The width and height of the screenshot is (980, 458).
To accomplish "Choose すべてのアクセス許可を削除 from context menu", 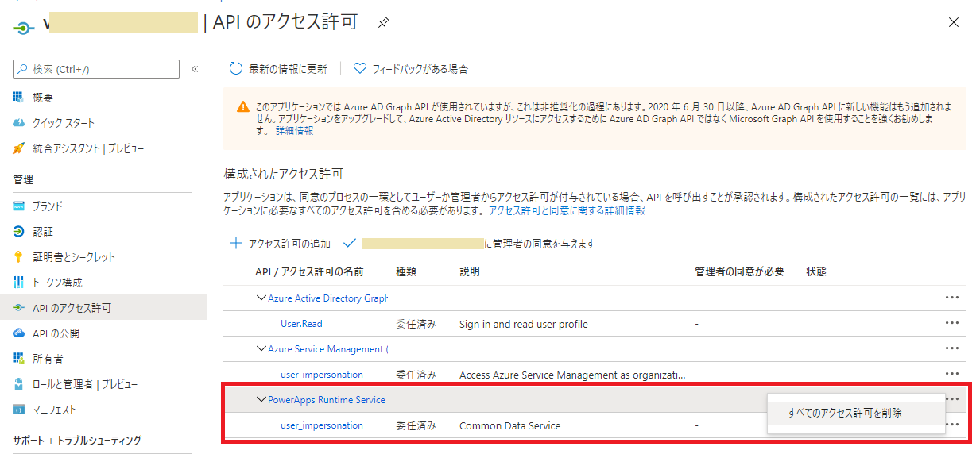I will tap(855, 413).
